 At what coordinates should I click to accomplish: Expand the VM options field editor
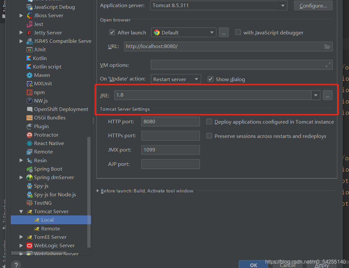(328, 65)
